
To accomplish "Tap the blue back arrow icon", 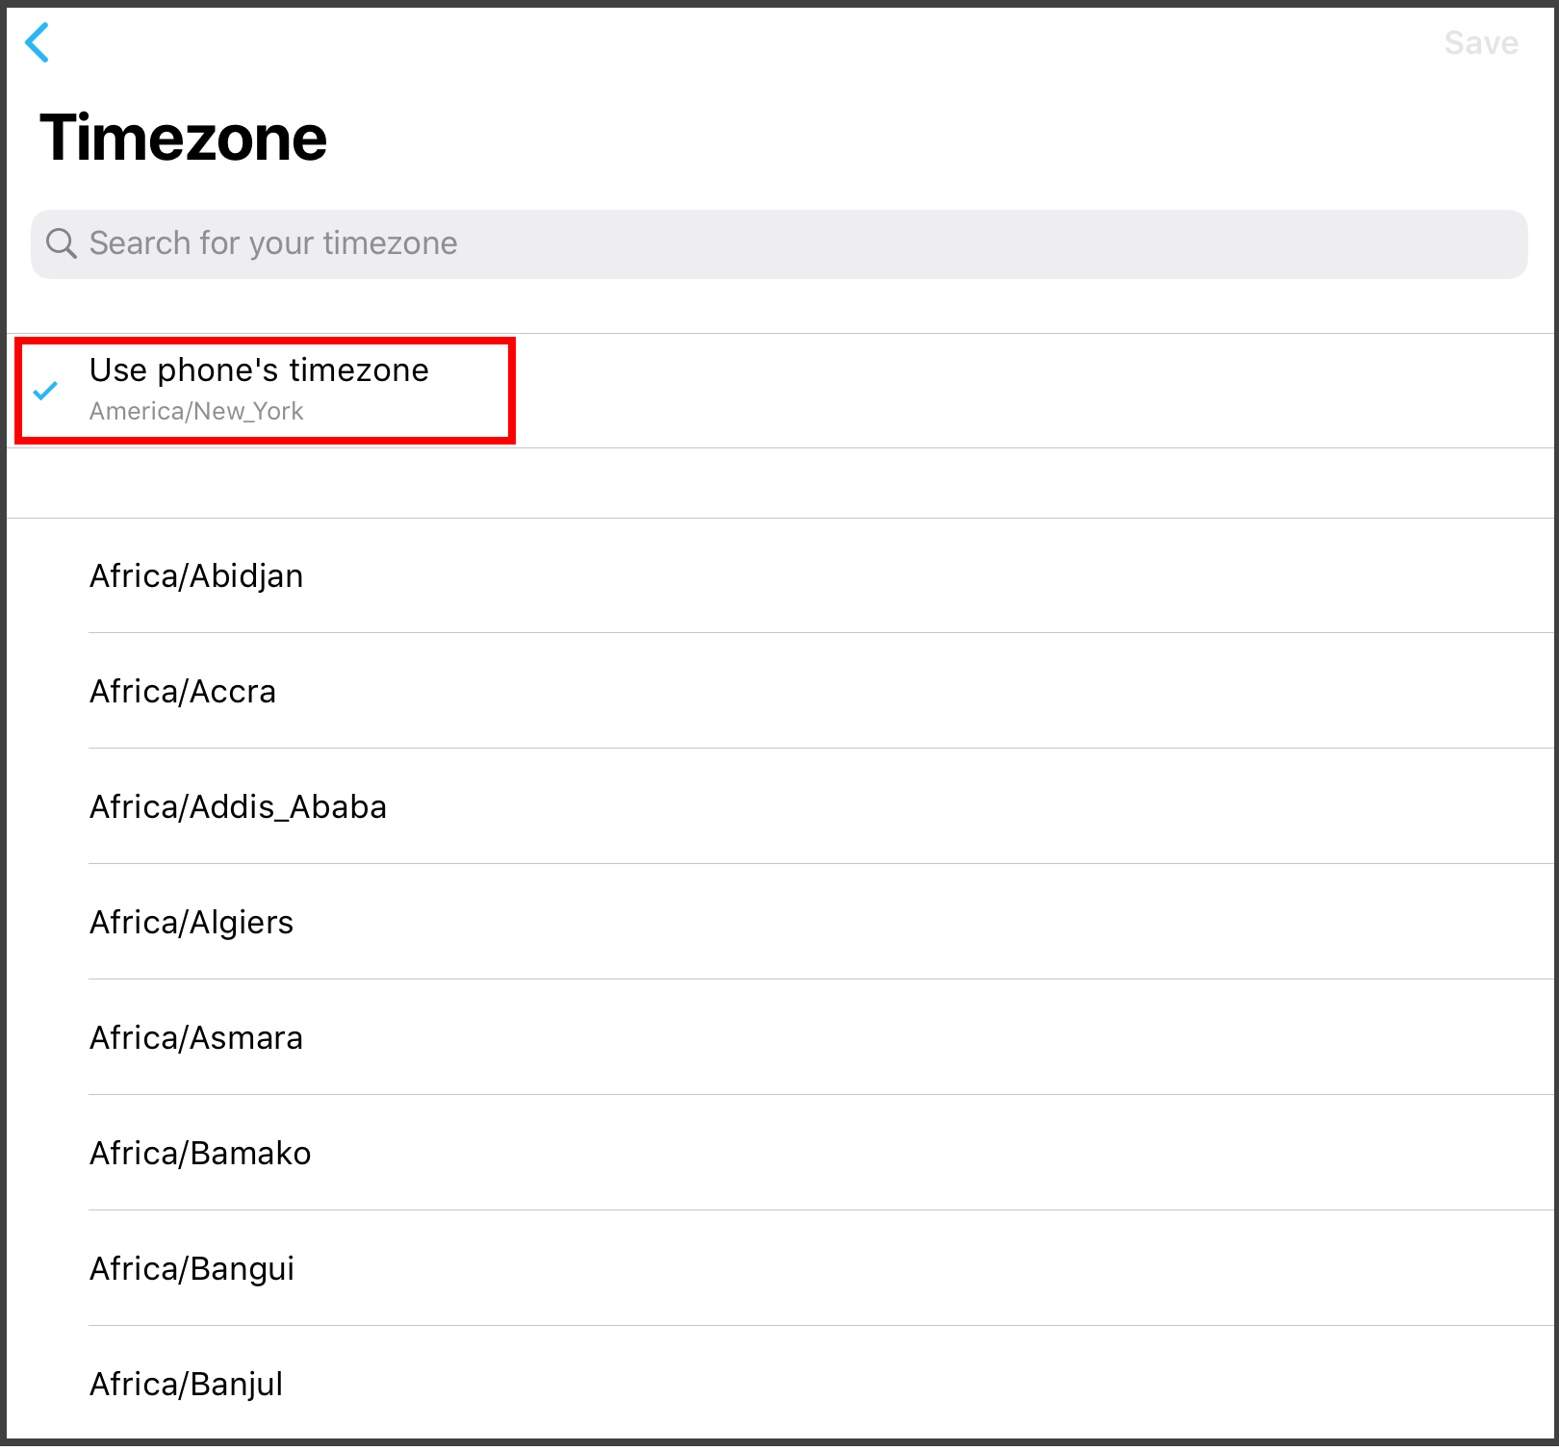I will pyautogui.click(x=37, y=42).
